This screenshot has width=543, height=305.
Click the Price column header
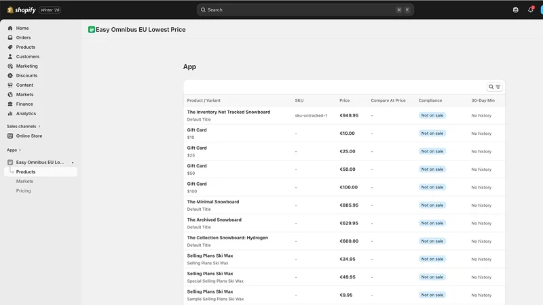pyautogui.click(x=345, y=100)
